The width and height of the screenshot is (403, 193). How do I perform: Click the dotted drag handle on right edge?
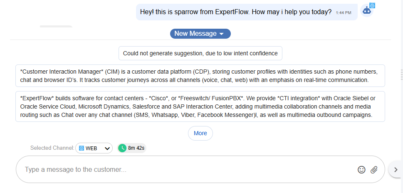[x=401, y=74]
